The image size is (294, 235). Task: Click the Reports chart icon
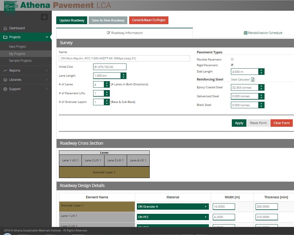[5, 71]
